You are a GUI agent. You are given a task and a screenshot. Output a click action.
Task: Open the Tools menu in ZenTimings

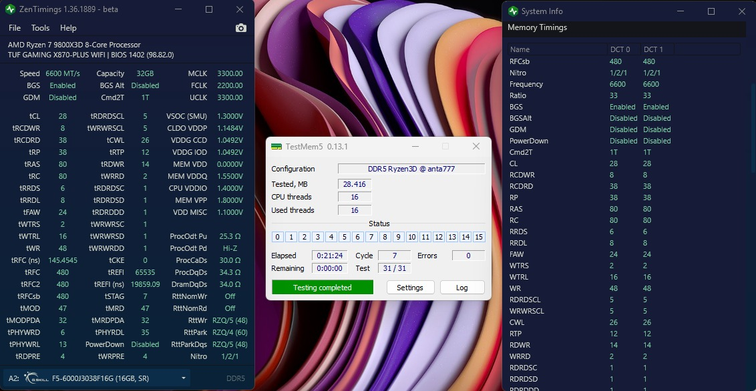tap(41, 28)
